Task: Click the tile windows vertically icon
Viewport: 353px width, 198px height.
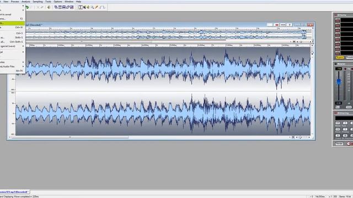Action: click(x=60, y=7)
